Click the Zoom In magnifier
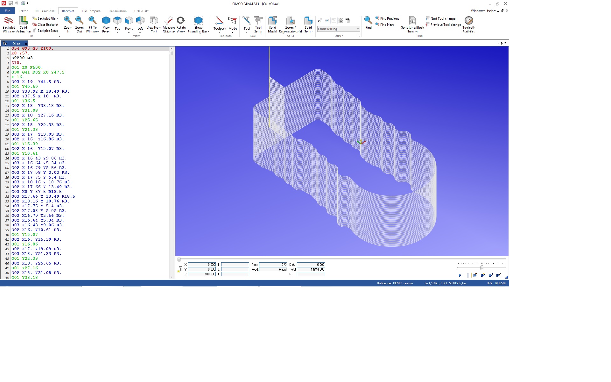Viewport: 611px width, 382px height. 68,21
